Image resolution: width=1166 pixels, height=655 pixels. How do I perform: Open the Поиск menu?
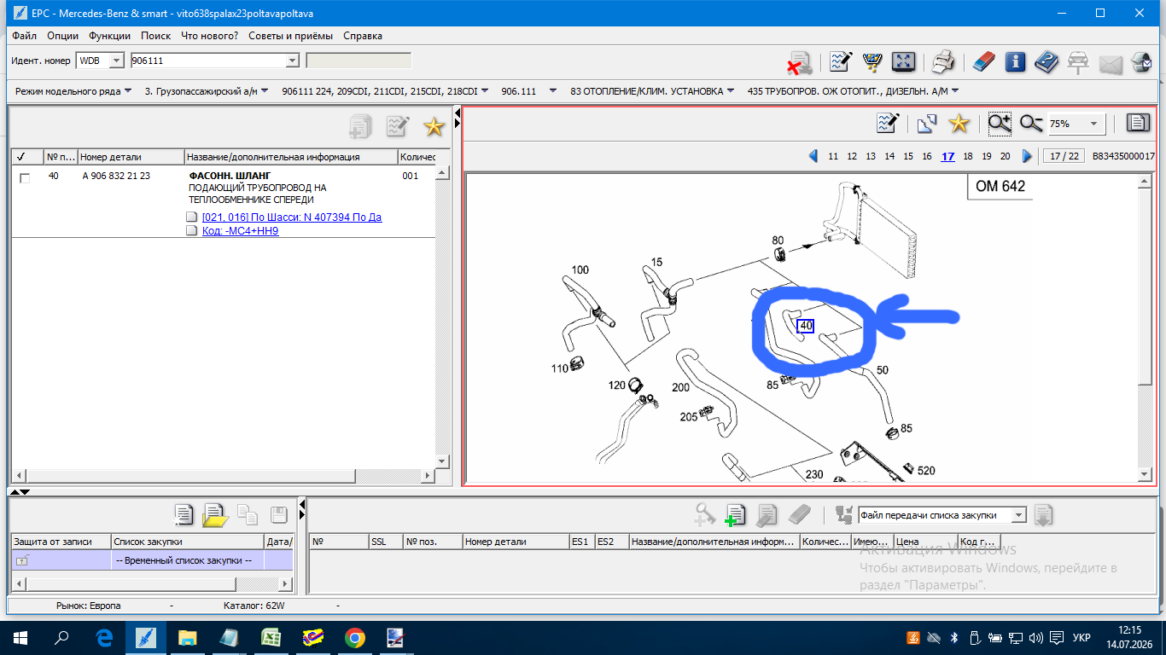point(156,36)
